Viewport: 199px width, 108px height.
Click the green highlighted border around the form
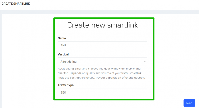[104, 18]
